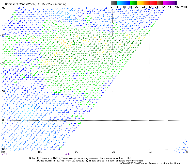Click the '>50 knots' legend label
The image size is (188, 165).
click(181, 7)
